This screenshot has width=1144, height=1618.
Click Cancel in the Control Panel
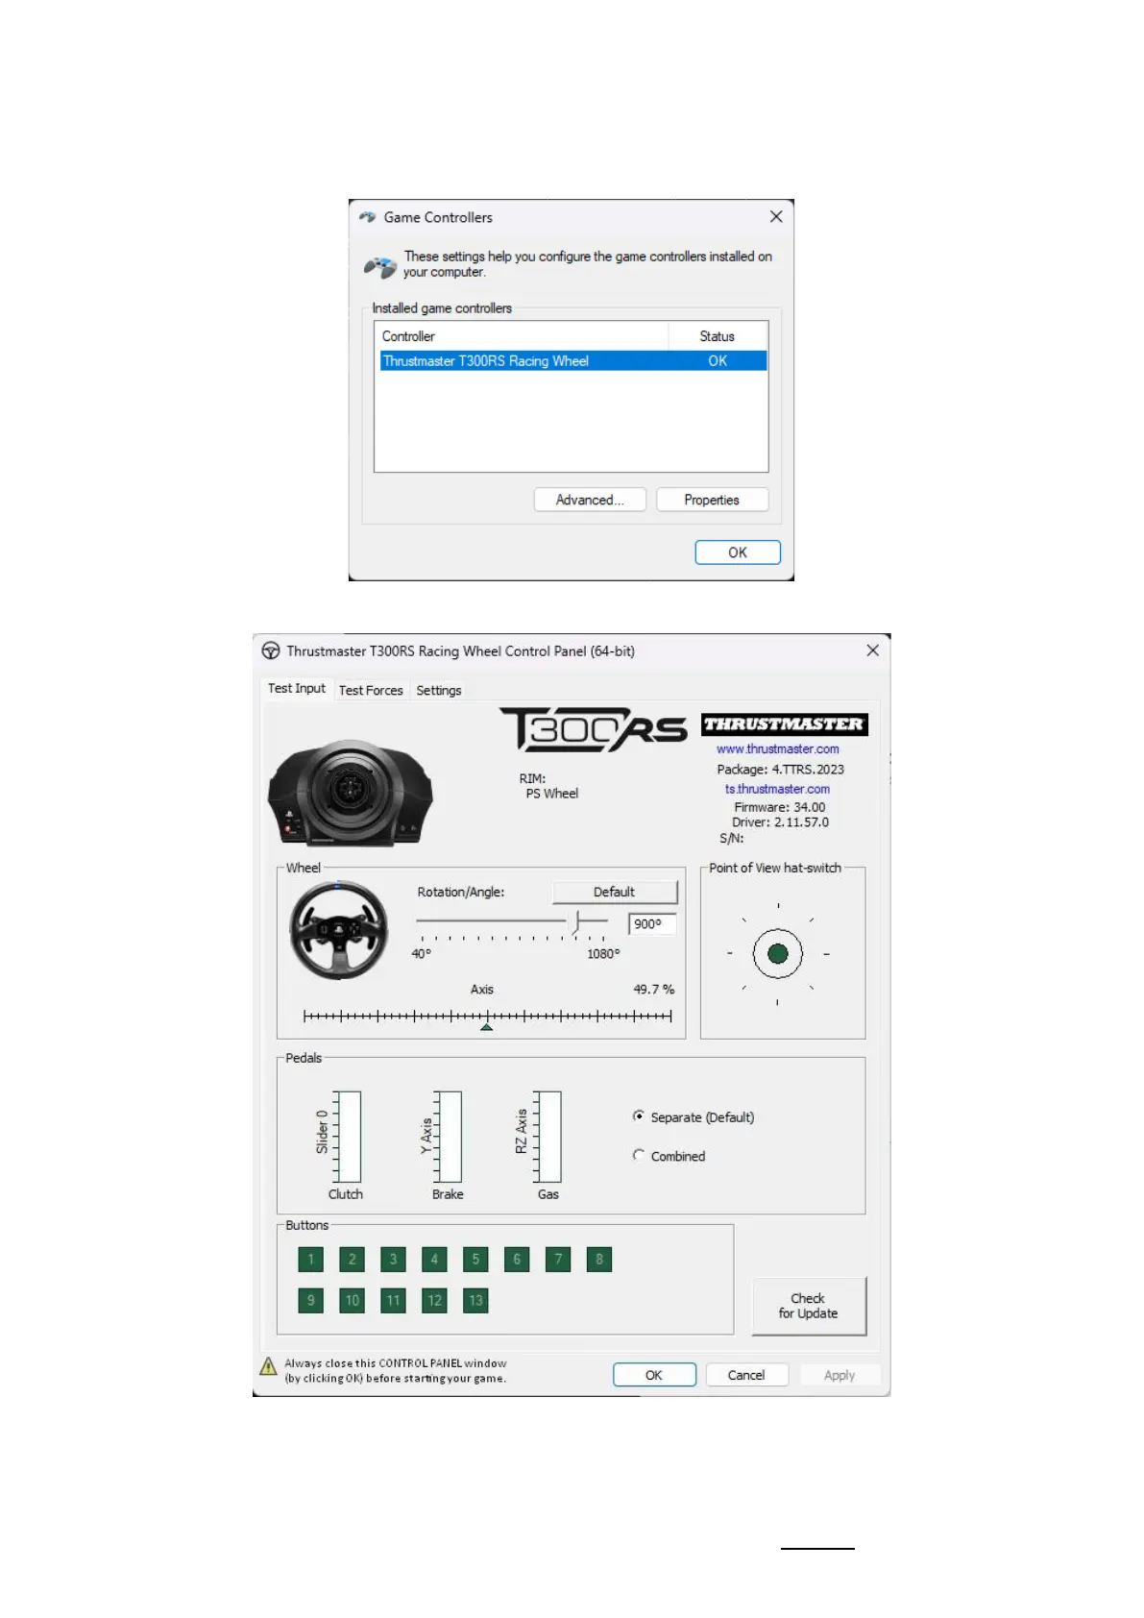click(746, 1375)
